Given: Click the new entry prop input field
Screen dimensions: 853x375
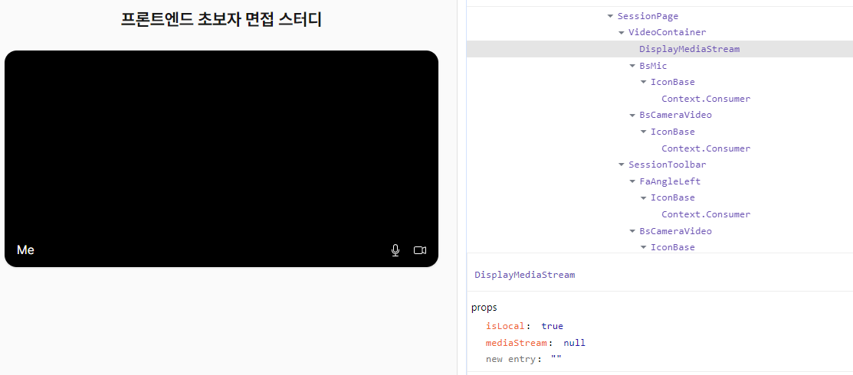Looking at the screenshot, I should click(x=556, y=359).
